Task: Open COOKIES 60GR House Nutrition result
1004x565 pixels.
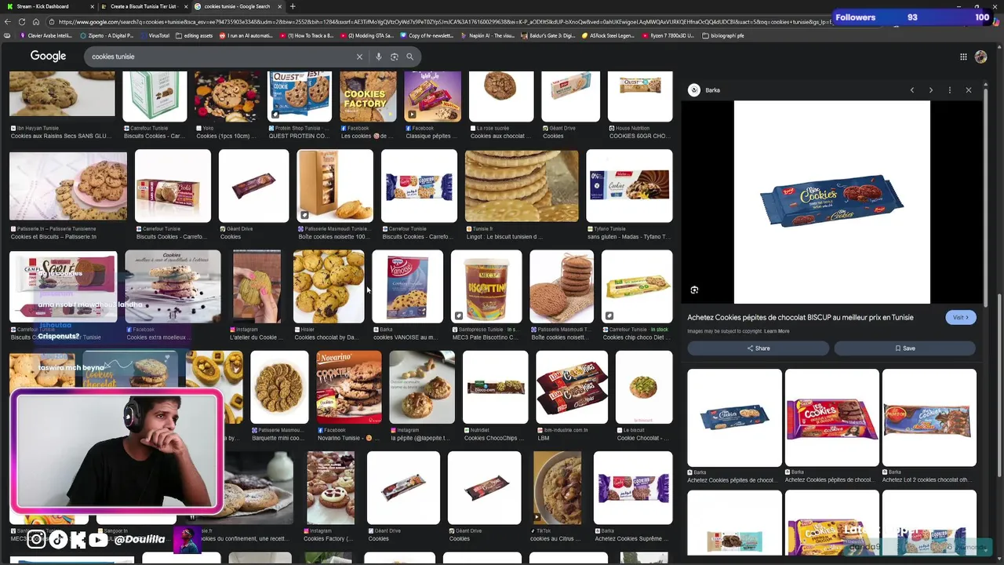Action: [x=640, y=97]
